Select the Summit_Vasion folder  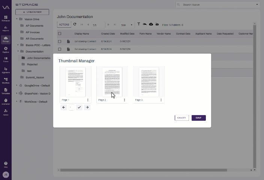(34, 77)
